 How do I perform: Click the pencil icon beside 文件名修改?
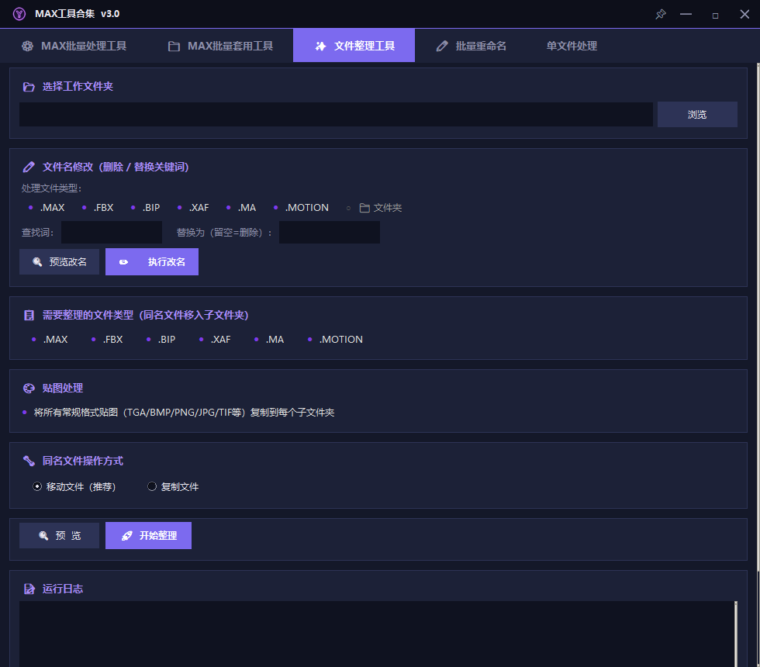pyautogui.click(x=29, y=168)
